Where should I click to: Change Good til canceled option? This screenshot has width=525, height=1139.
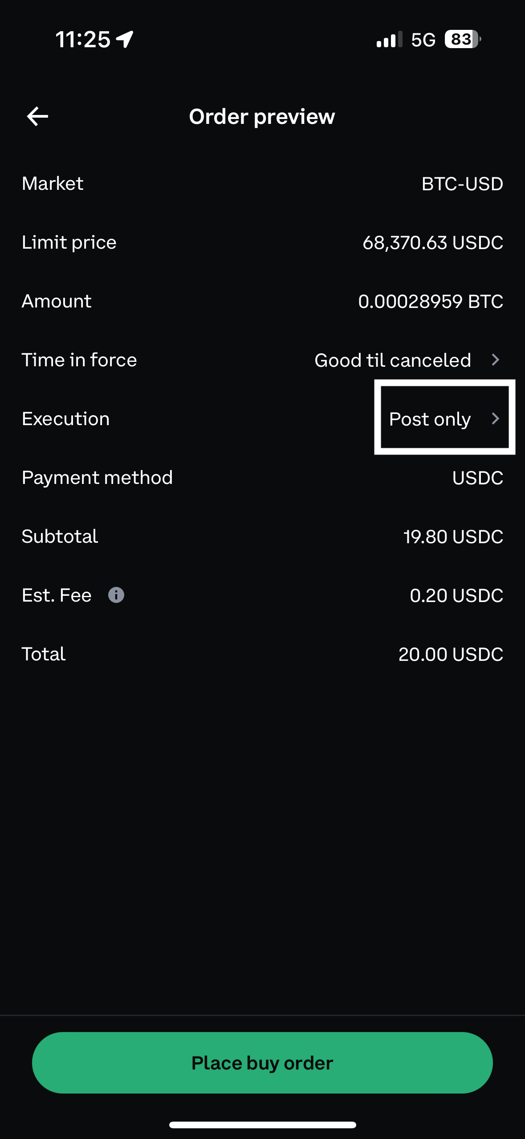393,360
